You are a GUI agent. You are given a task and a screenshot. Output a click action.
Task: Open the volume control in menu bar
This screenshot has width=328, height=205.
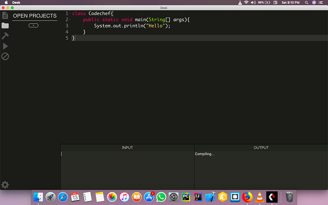pos(253,2)
